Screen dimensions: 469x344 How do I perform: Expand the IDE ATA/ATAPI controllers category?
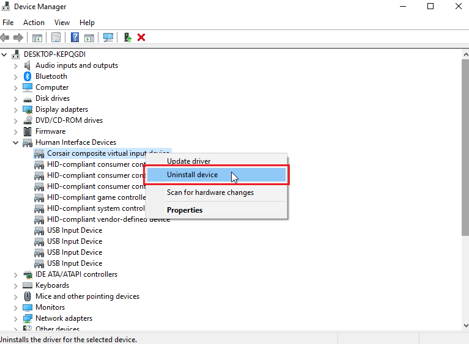[15, 275]
